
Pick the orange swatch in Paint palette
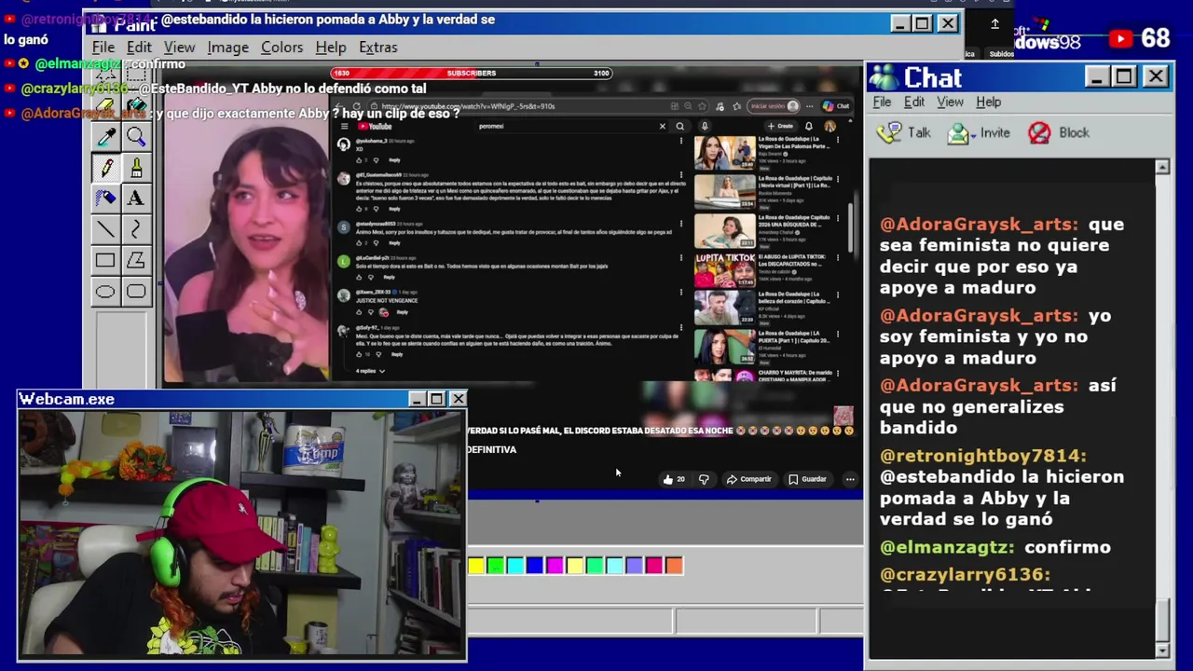[674, 566]
